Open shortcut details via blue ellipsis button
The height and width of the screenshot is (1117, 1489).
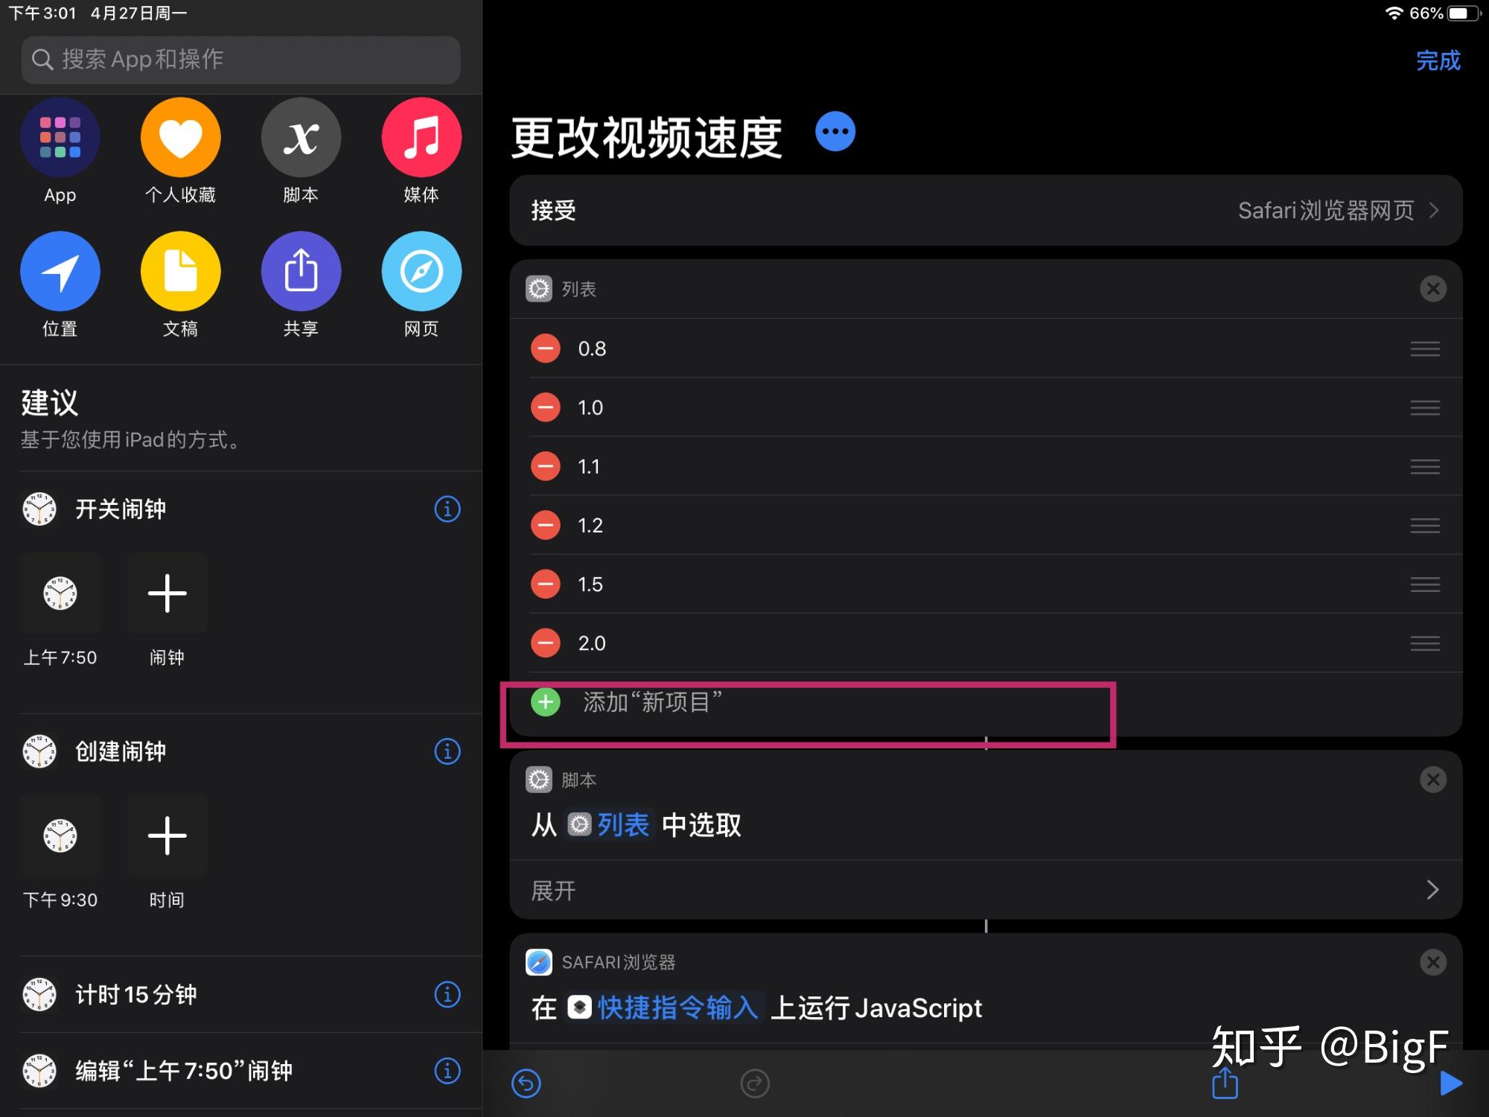pyautogui.click(x=835, y=132)
